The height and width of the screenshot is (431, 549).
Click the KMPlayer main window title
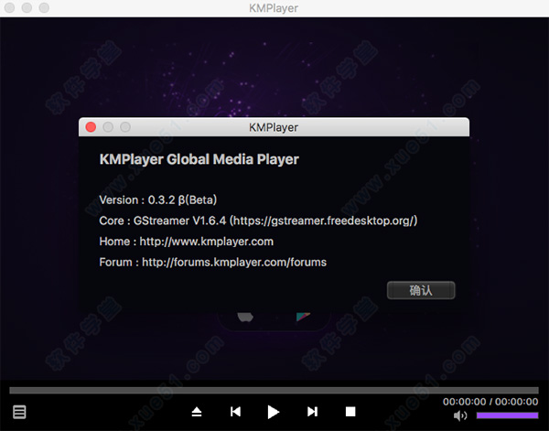(274, 8)
